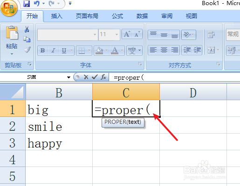Viewport: 240px width, 186px height.
Task: Open text orientation options
Action: 189,35
